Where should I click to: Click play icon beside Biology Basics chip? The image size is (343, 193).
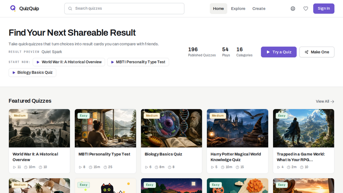click(14, 73)
